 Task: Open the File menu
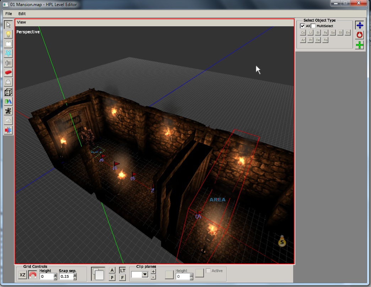tap(9, 14)
